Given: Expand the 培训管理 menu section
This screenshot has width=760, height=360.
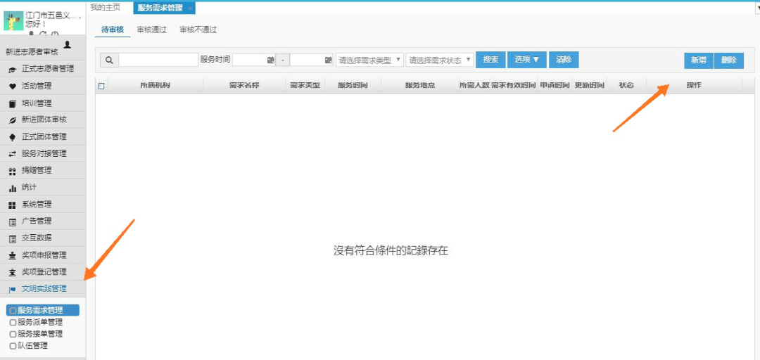Looking at the screenshot, I should (x=43, y=103).
